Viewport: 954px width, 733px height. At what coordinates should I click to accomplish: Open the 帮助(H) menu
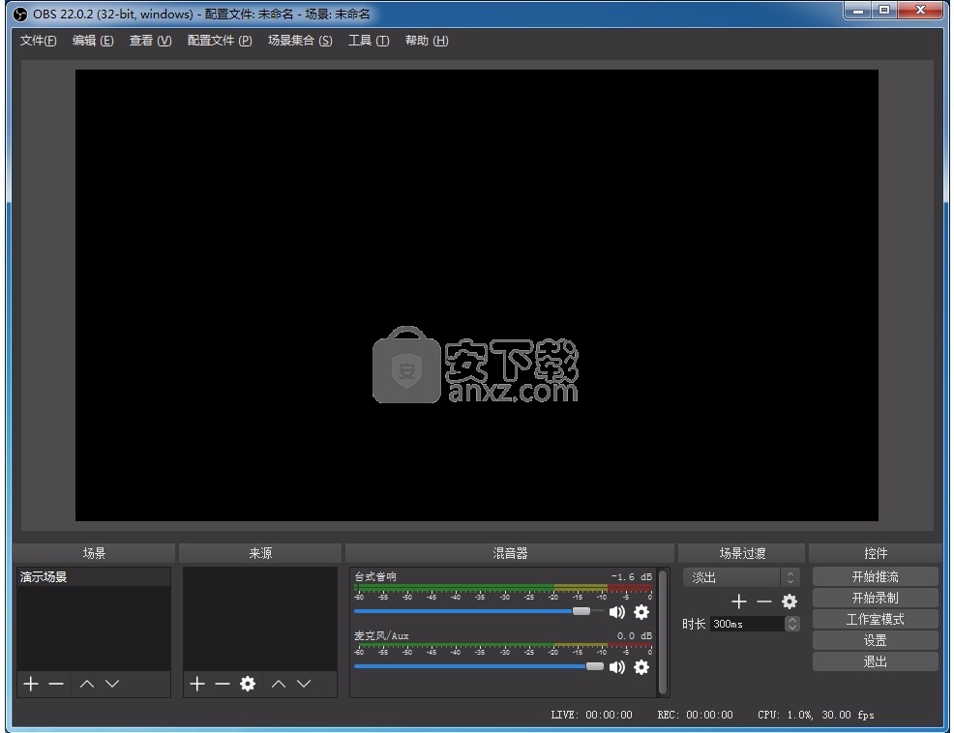tap(427, 41)
